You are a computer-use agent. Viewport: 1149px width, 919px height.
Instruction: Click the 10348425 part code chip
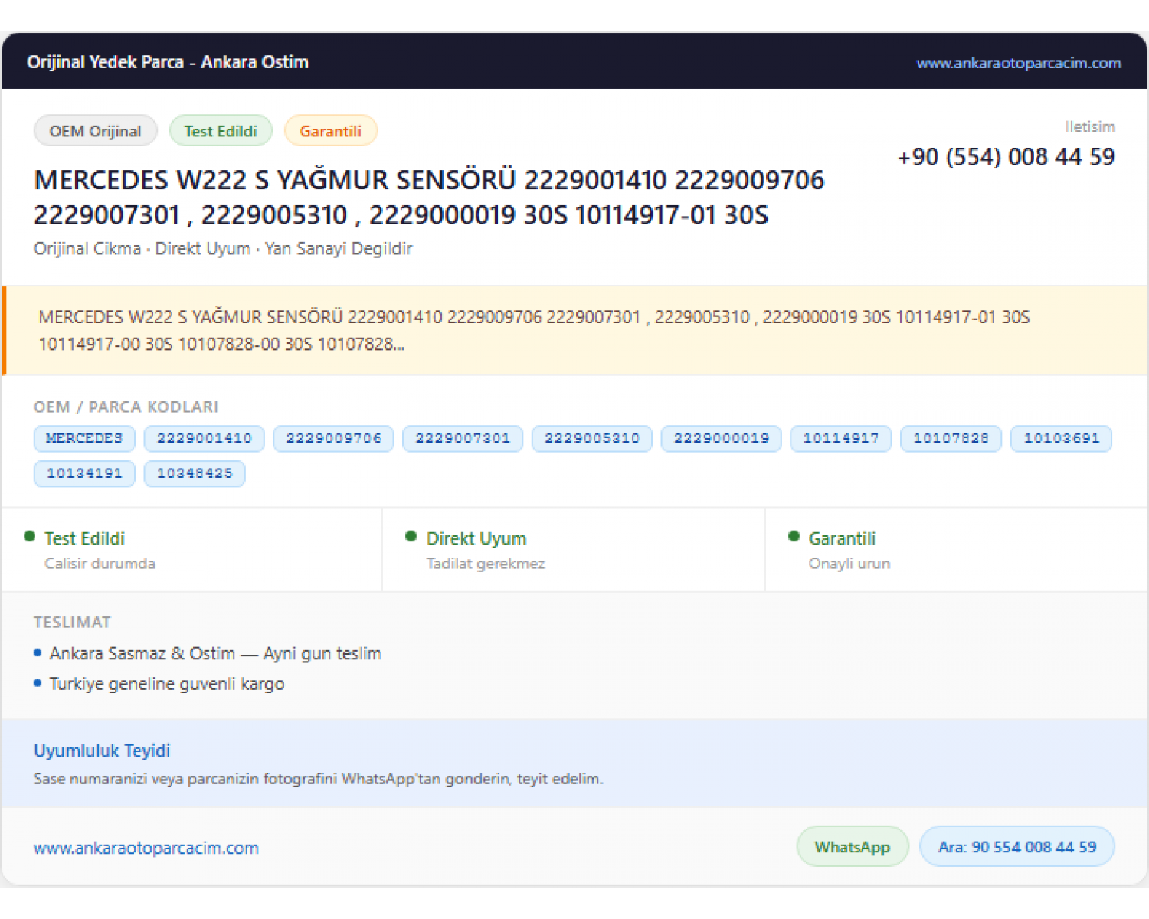(195, 473)
